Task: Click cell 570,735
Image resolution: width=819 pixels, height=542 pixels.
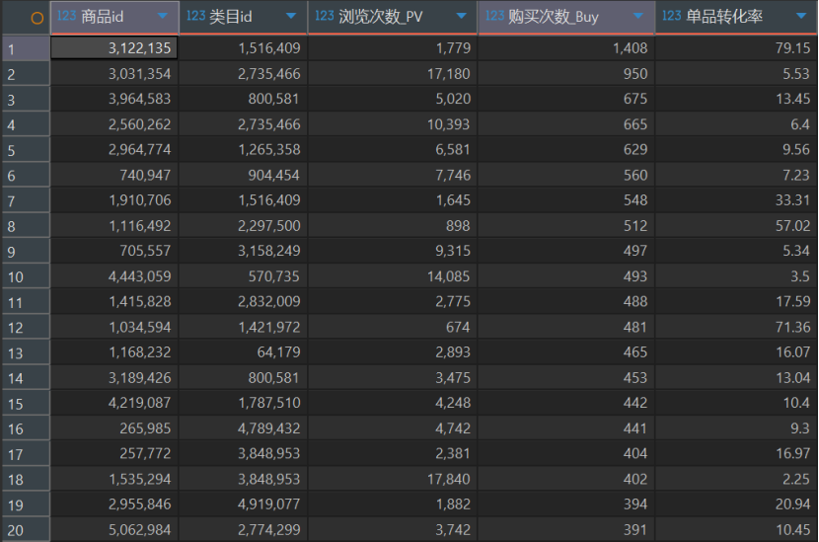Action: 244,276
